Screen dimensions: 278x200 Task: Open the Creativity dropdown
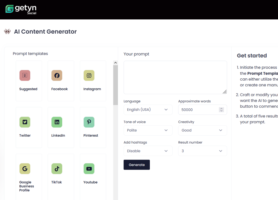(x=202, y=130)
